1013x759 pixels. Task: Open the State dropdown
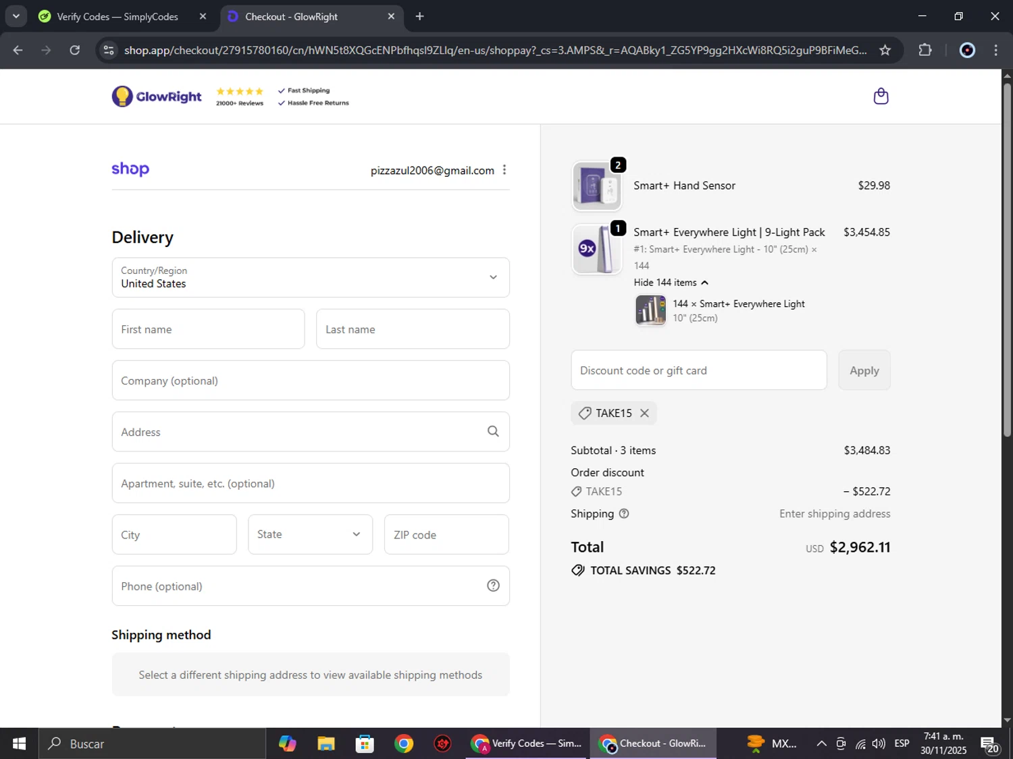310,534
